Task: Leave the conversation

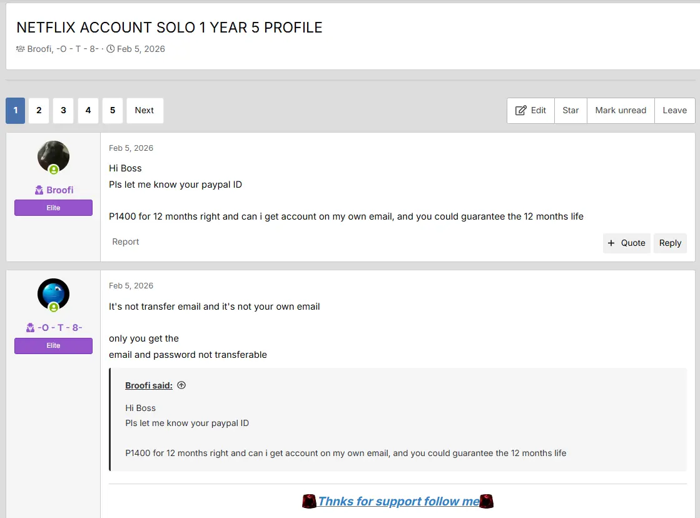Action: (674, 111)
